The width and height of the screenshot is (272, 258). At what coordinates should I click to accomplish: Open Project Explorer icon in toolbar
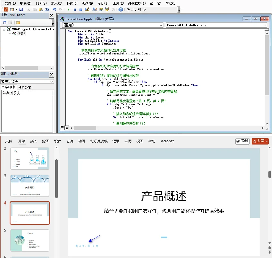(x=94, y=10)
